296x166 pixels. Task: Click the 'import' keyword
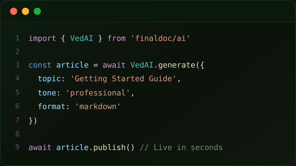click(x=42, y=38)
